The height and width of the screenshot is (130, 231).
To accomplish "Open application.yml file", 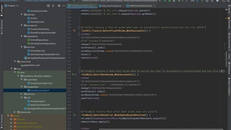I will (x=30, y=65).
